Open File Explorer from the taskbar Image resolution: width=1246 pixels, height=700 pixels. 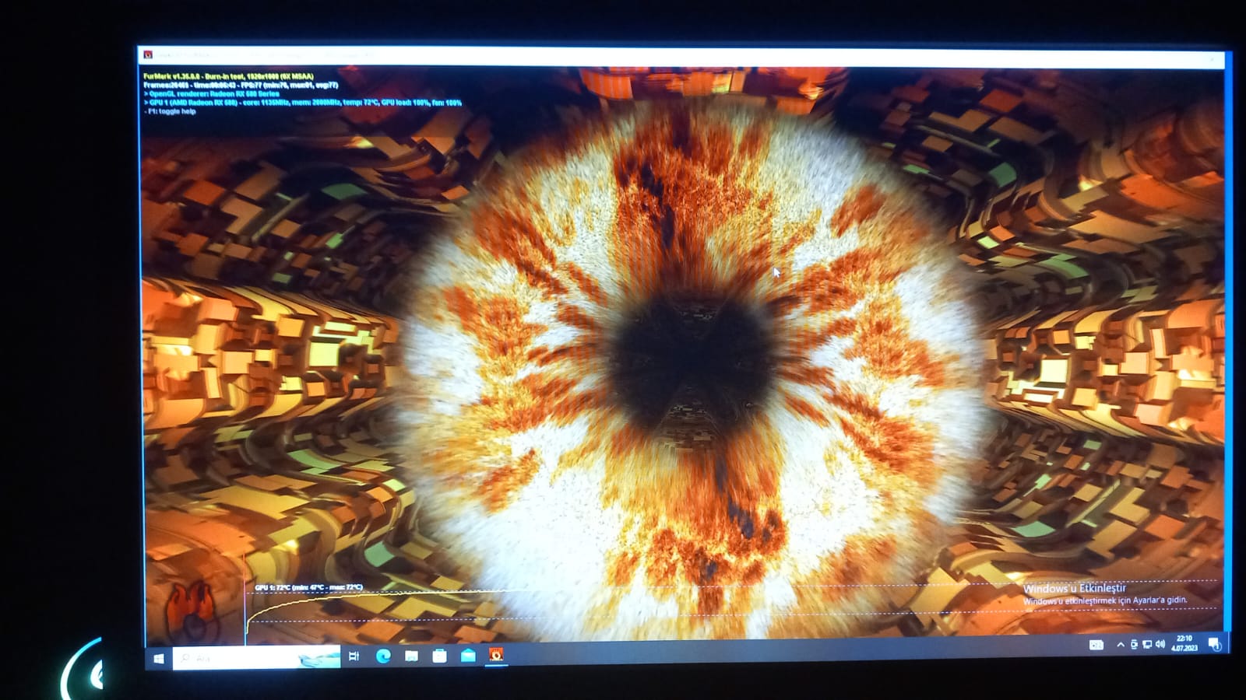[411, 656]
